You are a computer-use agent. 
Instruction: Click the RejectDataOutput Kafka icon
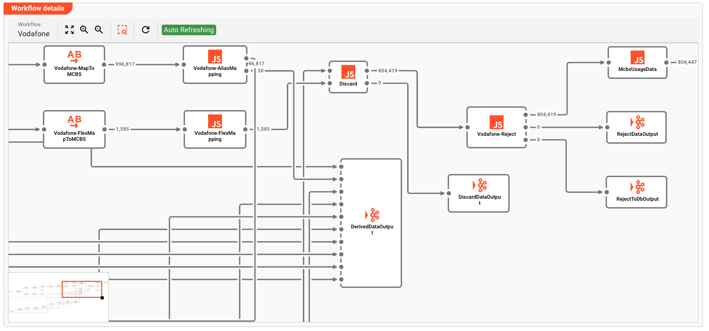(637, 122)
